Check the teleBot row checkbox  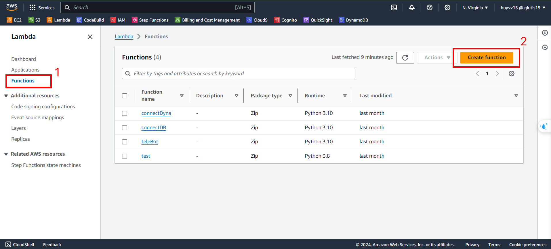(x=125, y=142)
